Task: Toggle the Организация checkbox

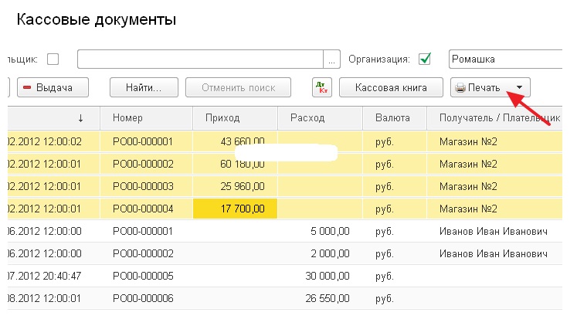Action: 425,59
